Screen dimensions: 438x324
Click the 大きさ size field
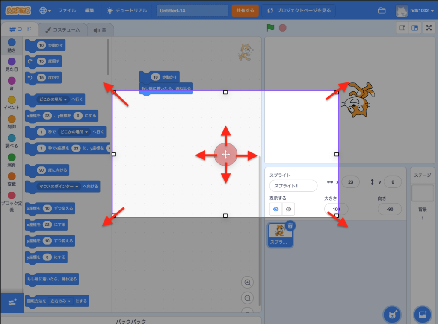pos(336,210)
